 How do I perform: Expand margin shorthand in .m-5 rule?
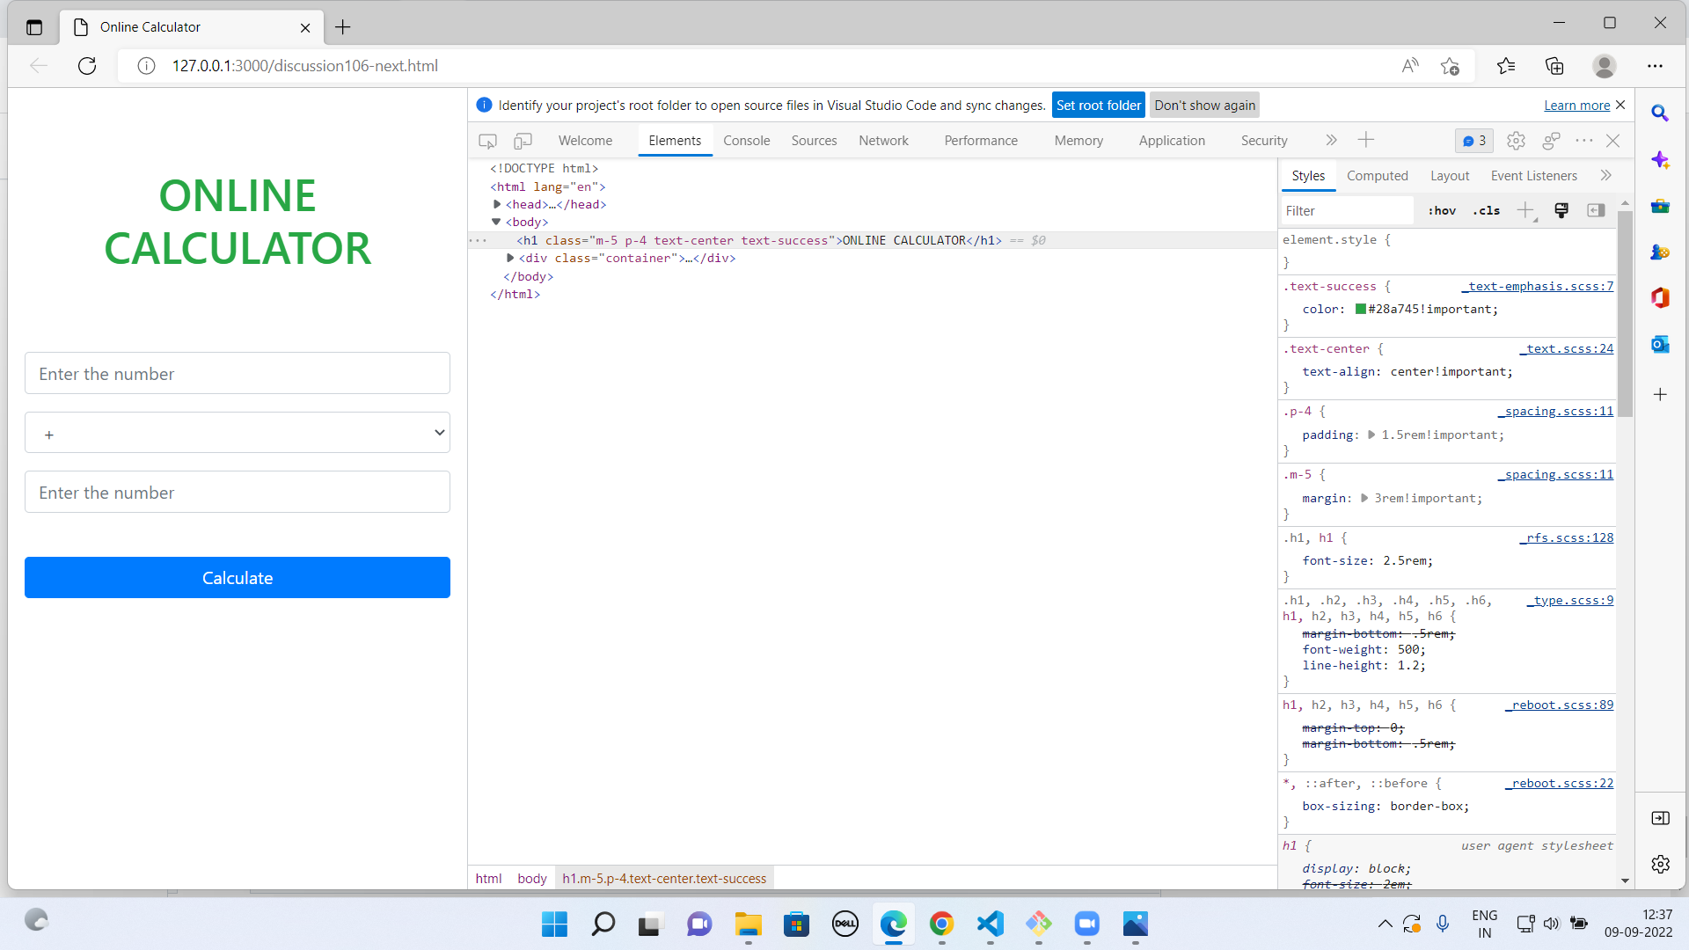(x=1364, y=498)
